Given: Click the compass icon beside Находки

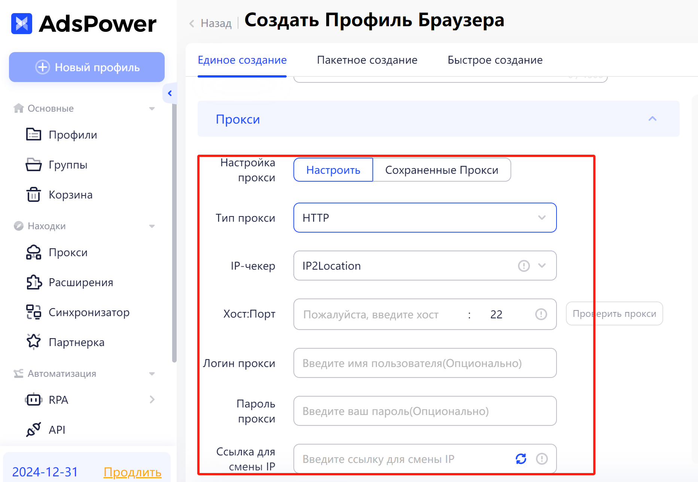Looking at the screenshot, I should 18,226.
